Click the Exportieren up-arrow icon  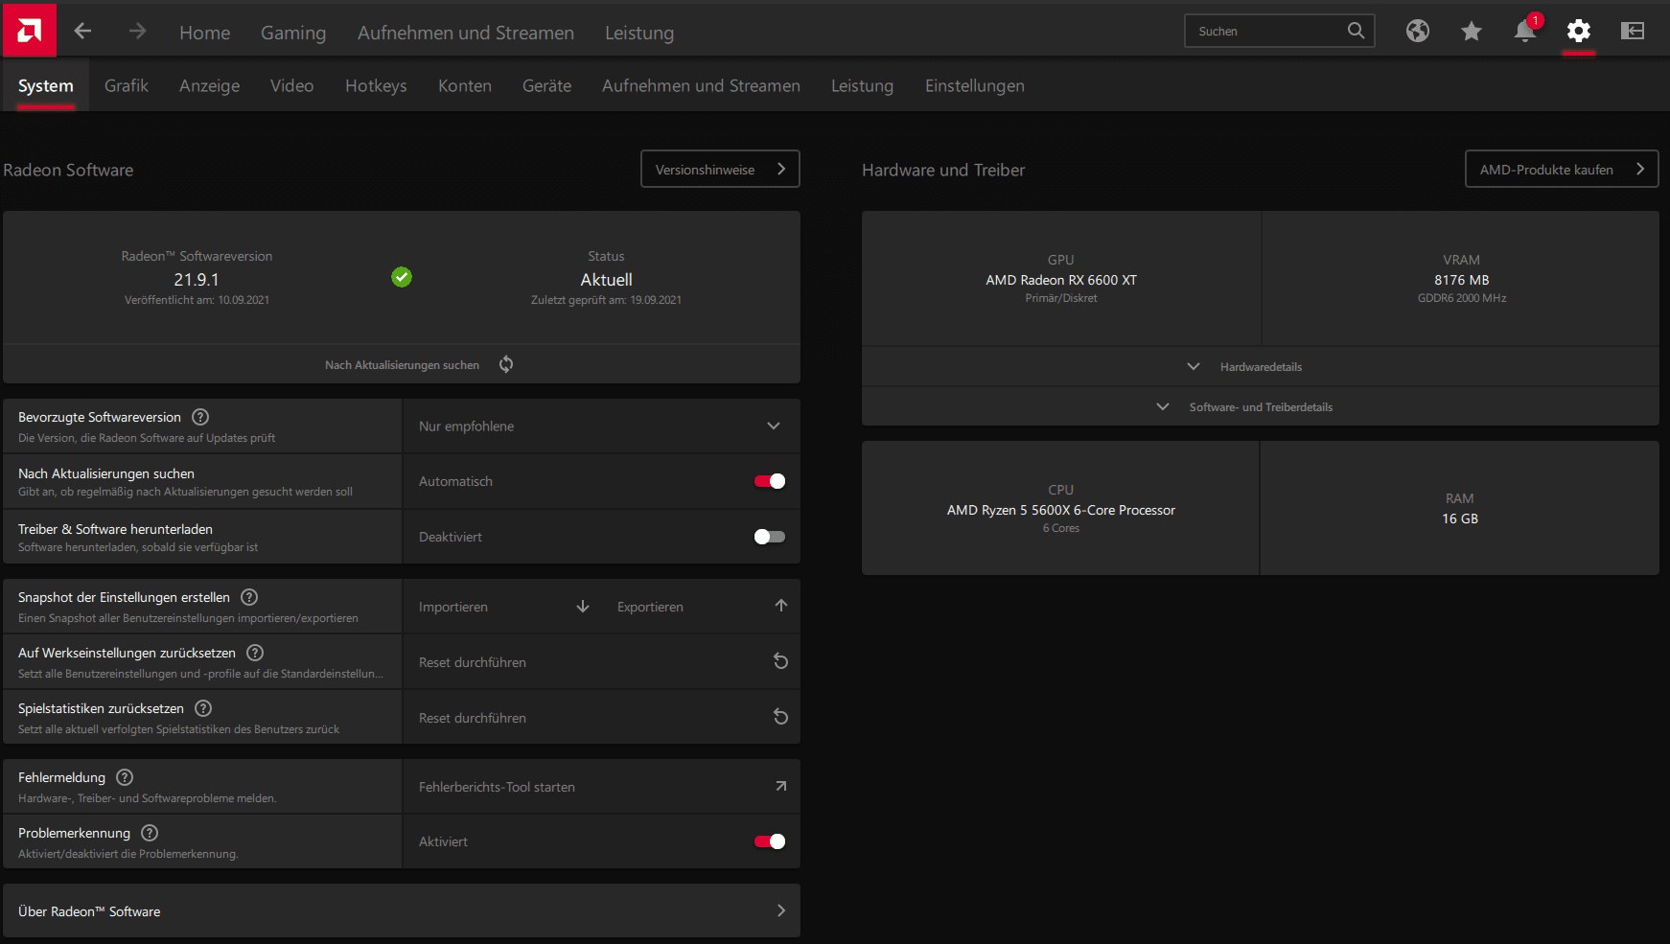[781, 606]
